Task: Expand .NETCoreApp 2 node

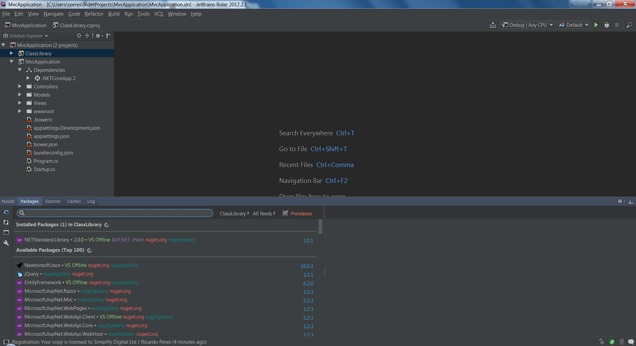Action: click(x=28, y=78)
